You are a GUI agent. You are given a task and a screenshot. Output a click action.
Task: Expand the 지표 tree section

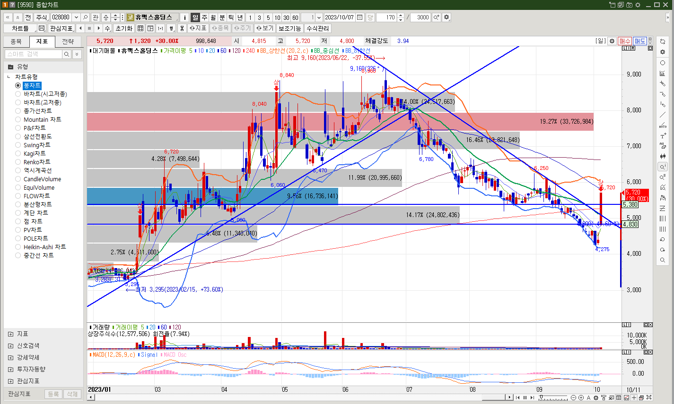point(10,334)
